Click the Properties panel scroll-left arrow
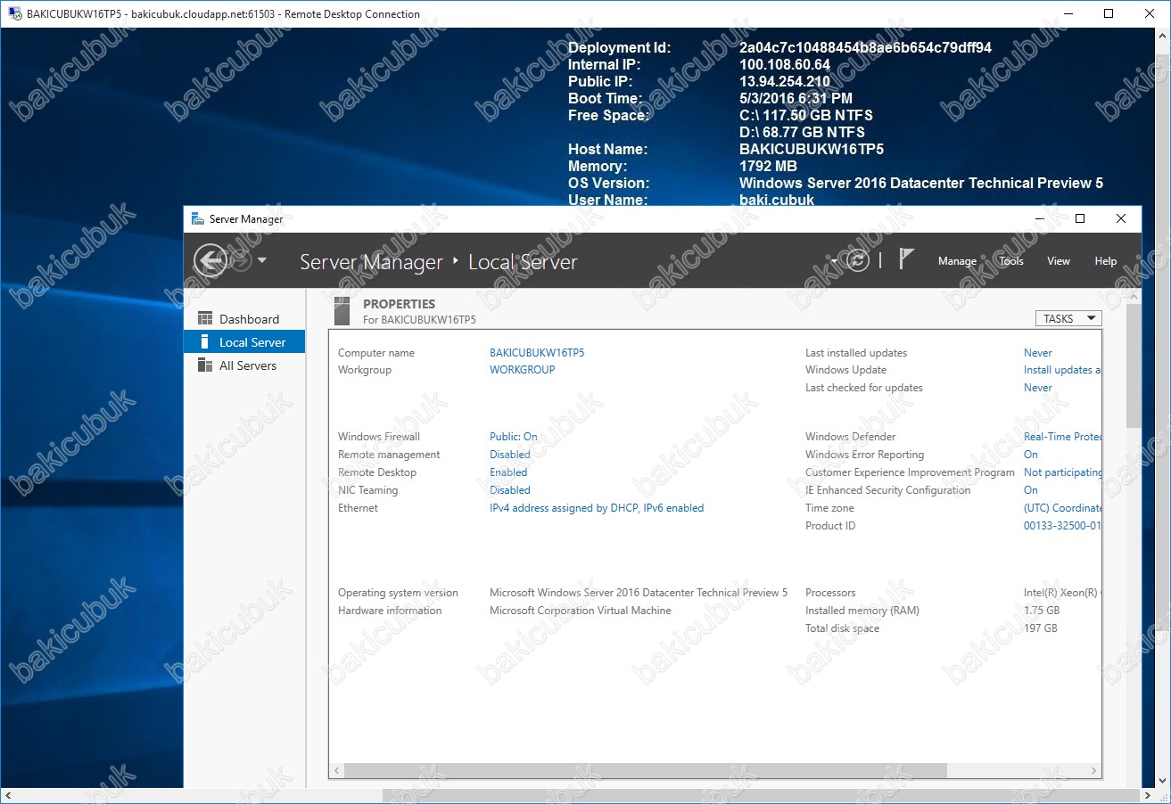 336,770
